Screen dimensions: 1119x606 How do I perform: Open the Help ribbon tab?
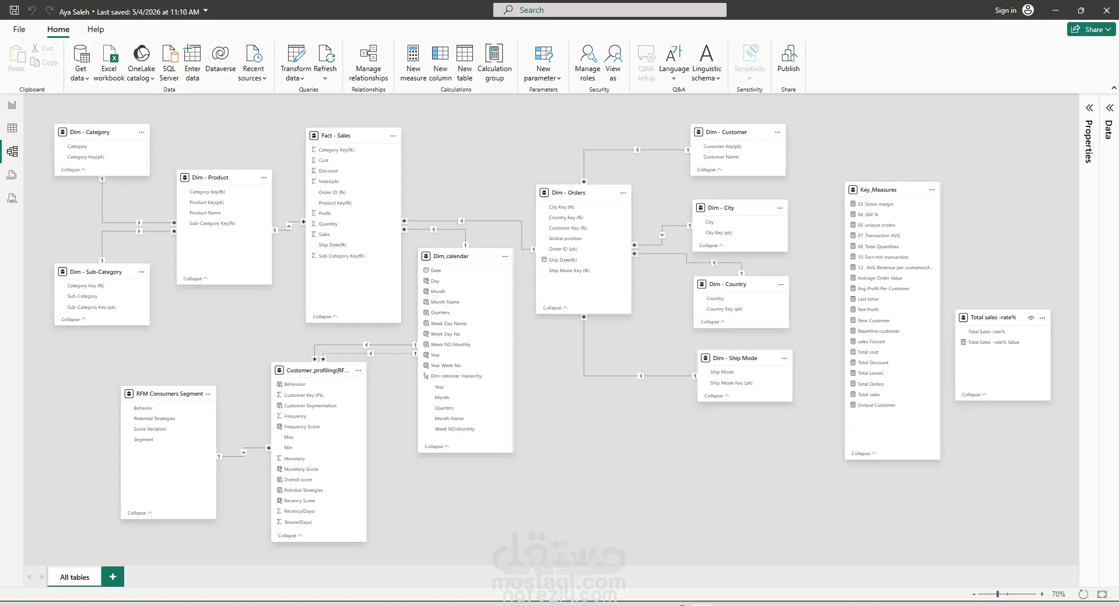coord(96,29)
